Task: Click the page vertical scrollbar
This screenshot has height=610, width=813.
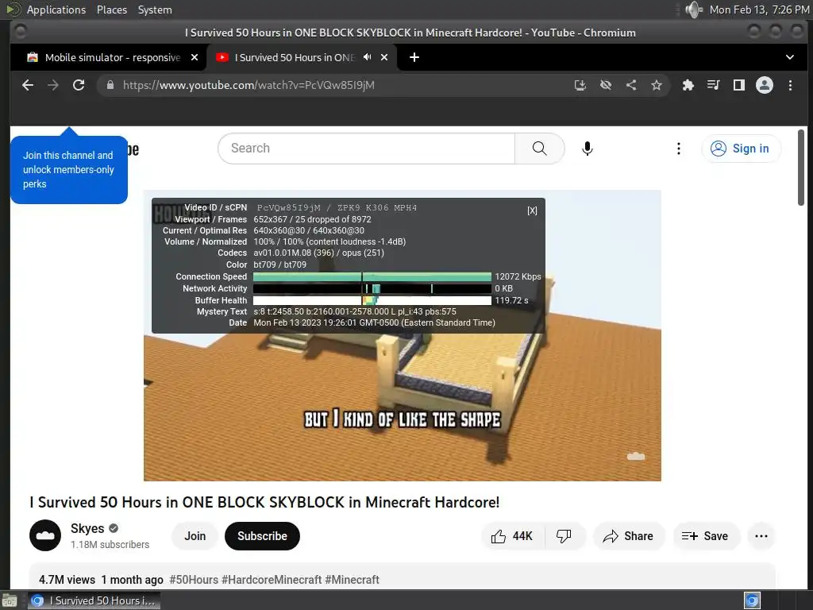Action: [x=801, y=168]
